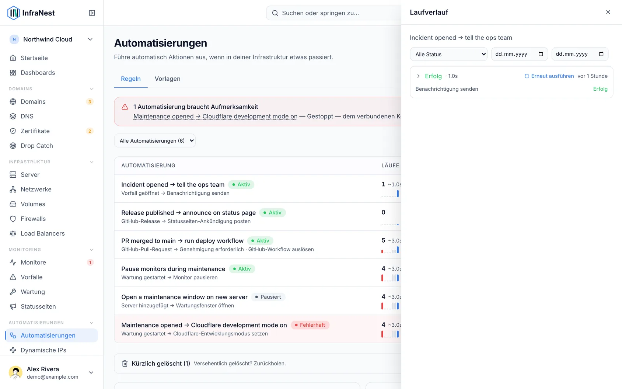The width and height of the screenshot is (622, 389).
Task: Open the Alle Status dropdown
Action: click(449, 54)
